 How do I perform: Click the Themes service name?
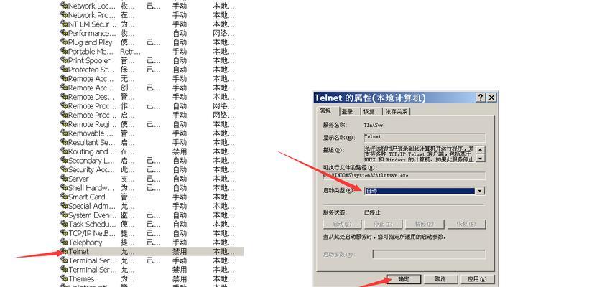[81, 278]
